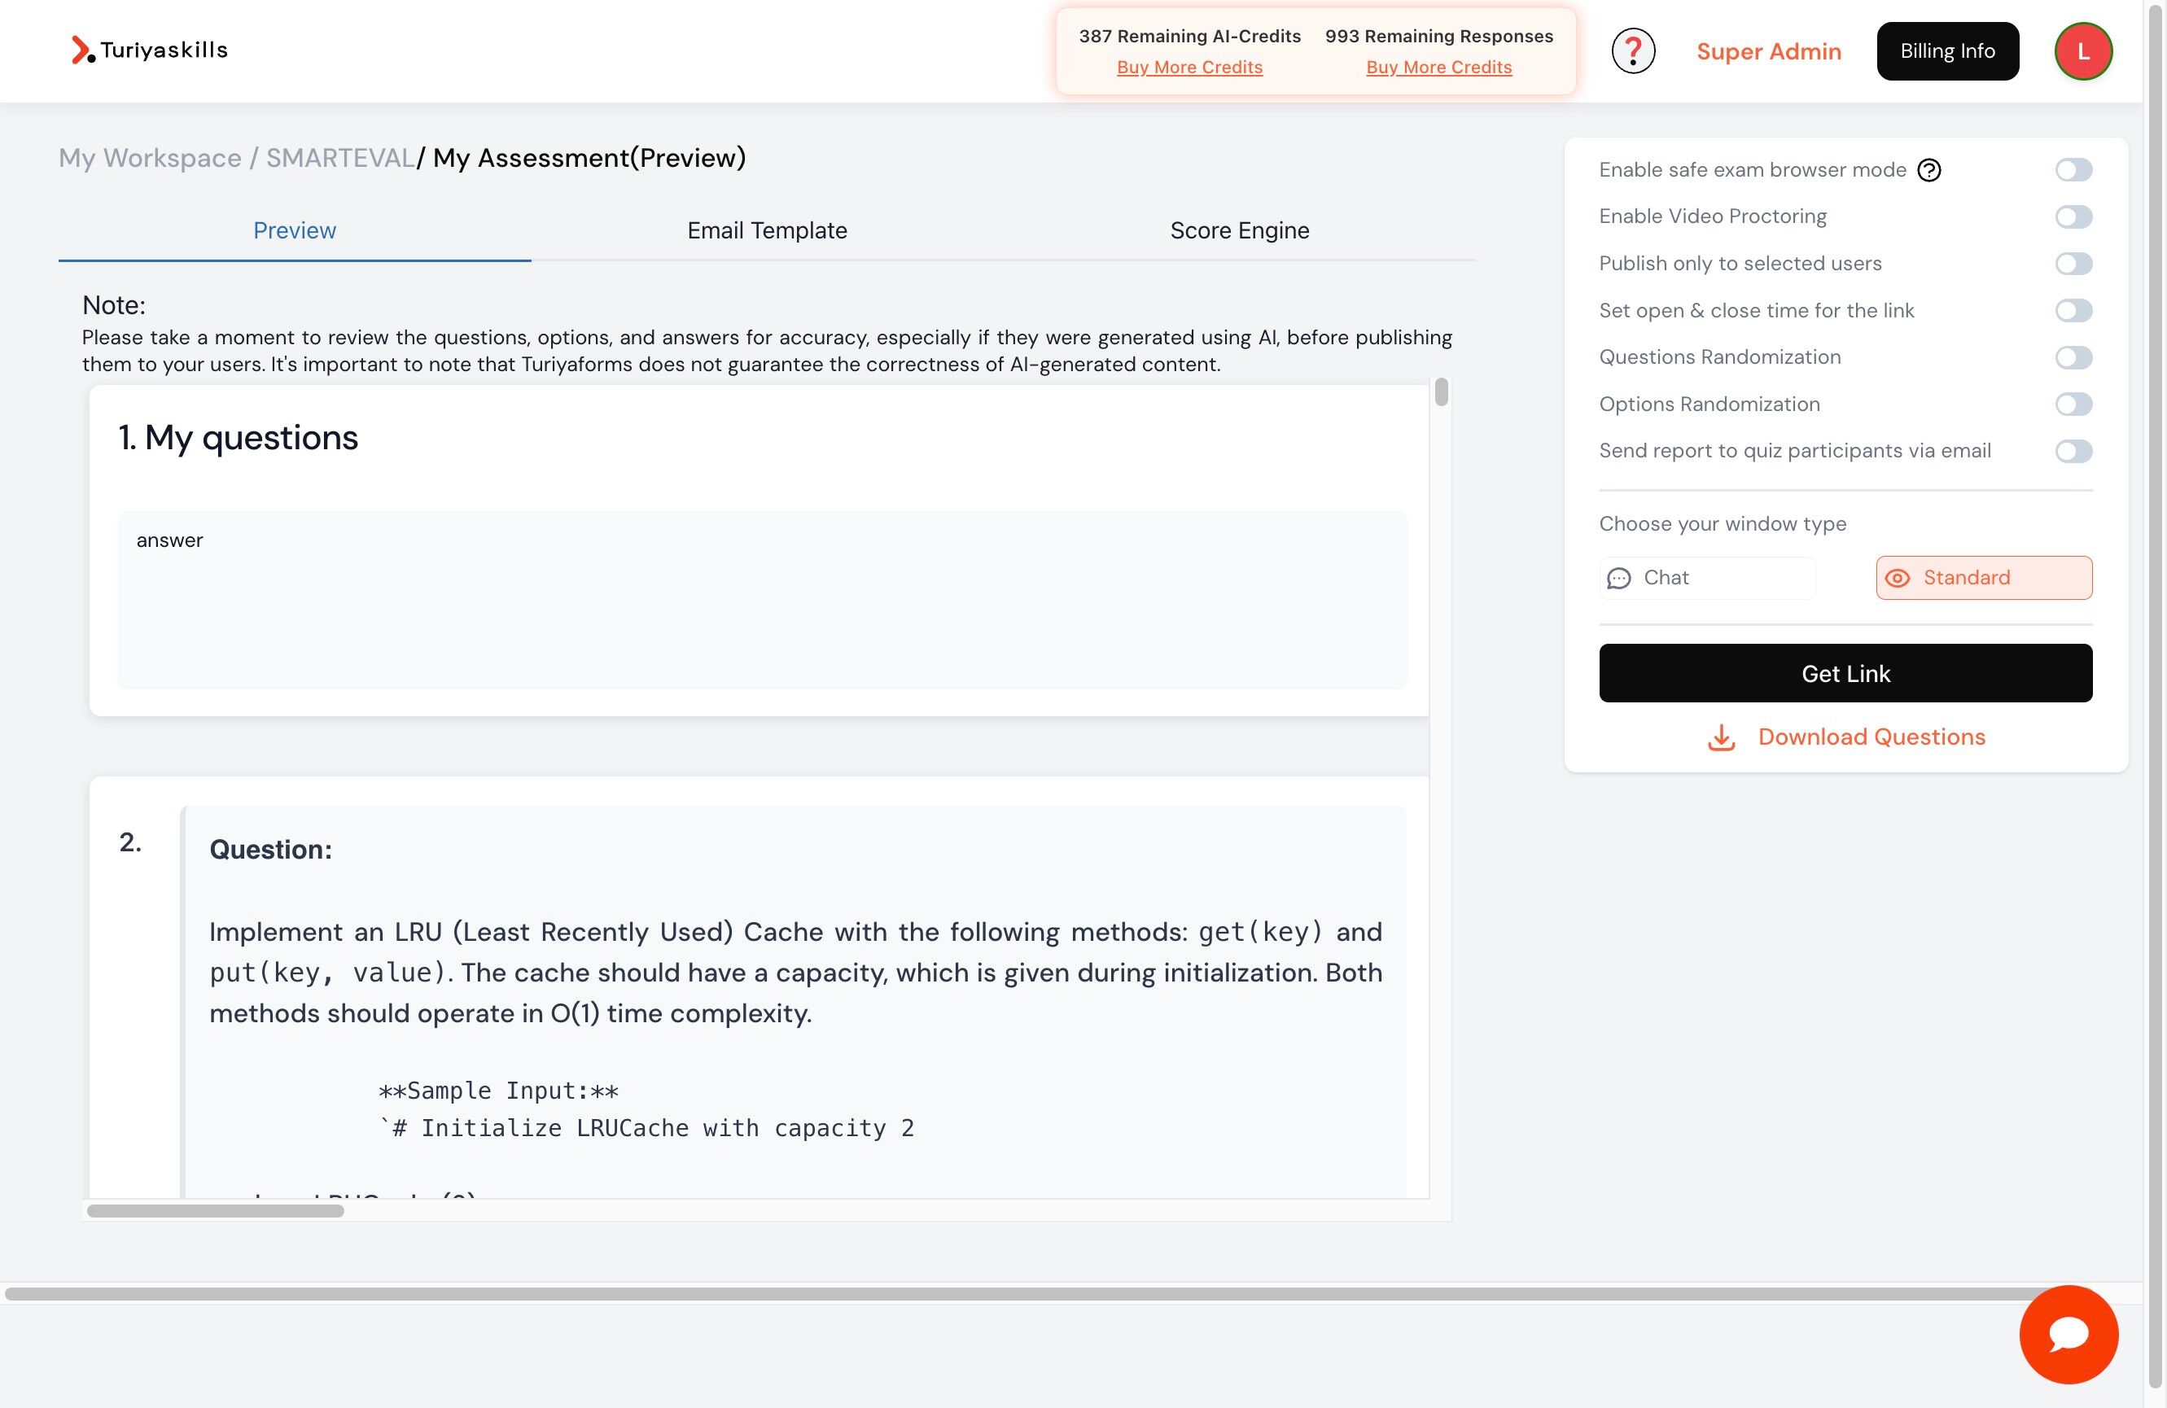Image resolution: width=2167 pixels, height=1408 pixels.
Task: Click the Get Link button
Action: [x=1845, y=674]
